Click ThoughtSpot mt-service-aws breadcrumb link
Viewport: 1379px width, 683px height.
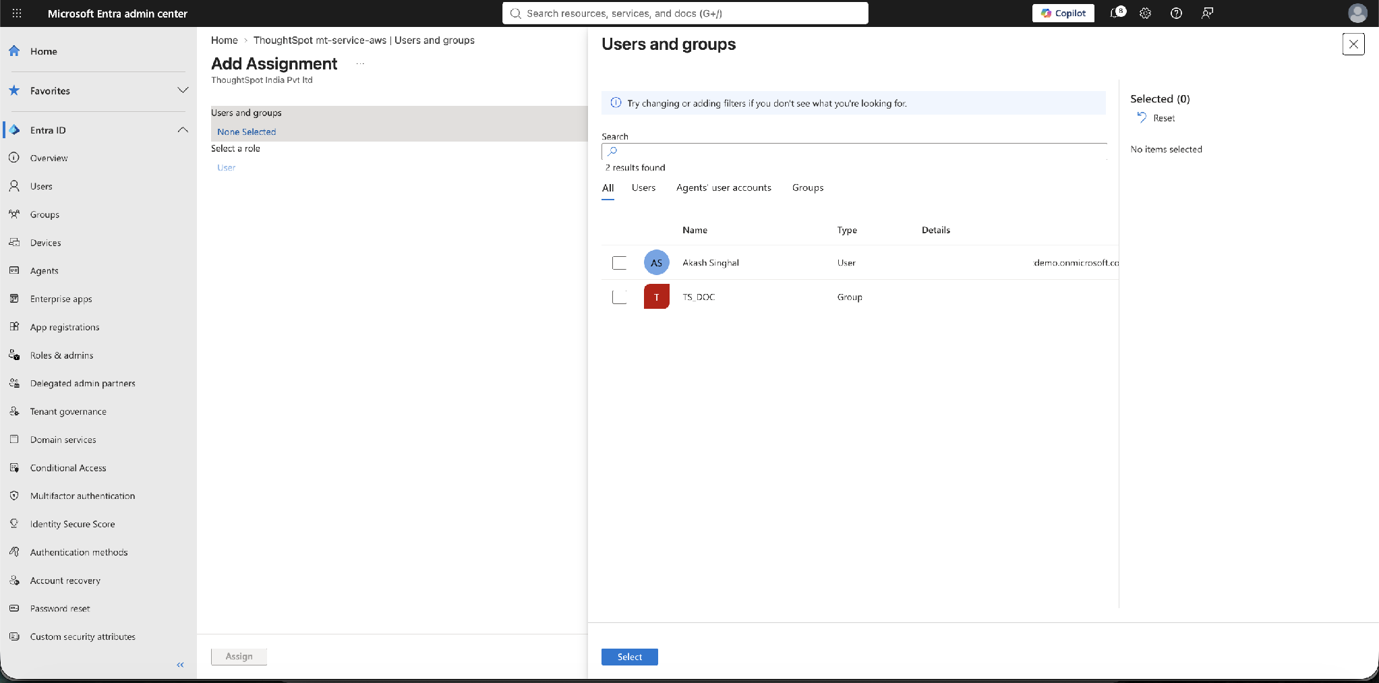pos(363,40)
